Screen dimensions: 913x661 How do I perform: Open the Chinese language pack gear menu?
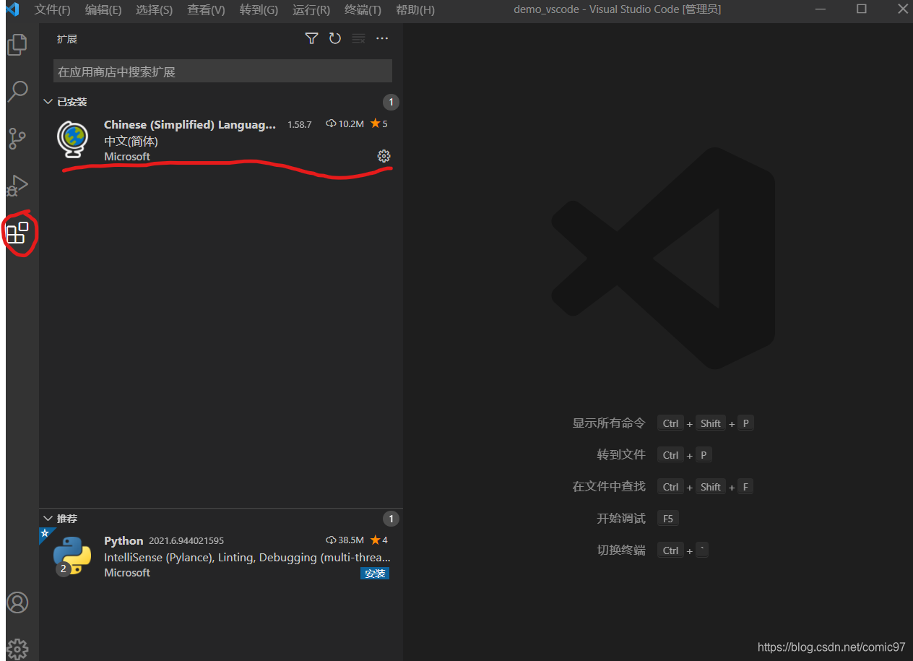coord(384,156)
